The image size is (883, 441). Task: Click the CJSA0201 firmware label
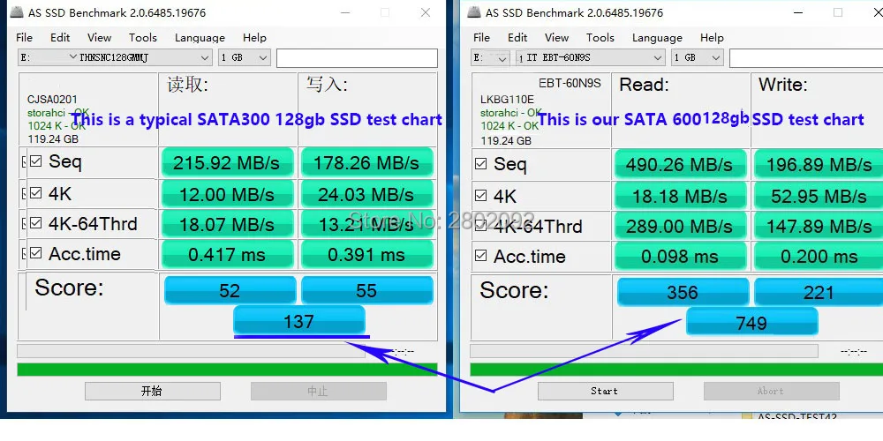point(52,100)
